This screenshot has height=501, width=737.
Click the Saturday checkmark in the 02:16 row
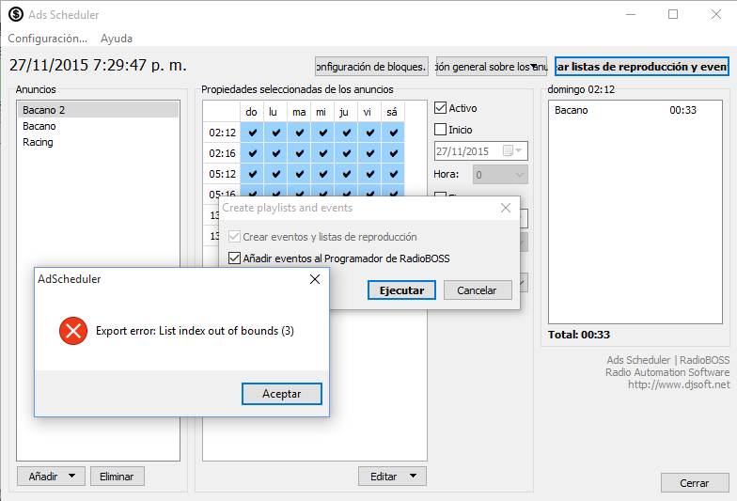392,153
